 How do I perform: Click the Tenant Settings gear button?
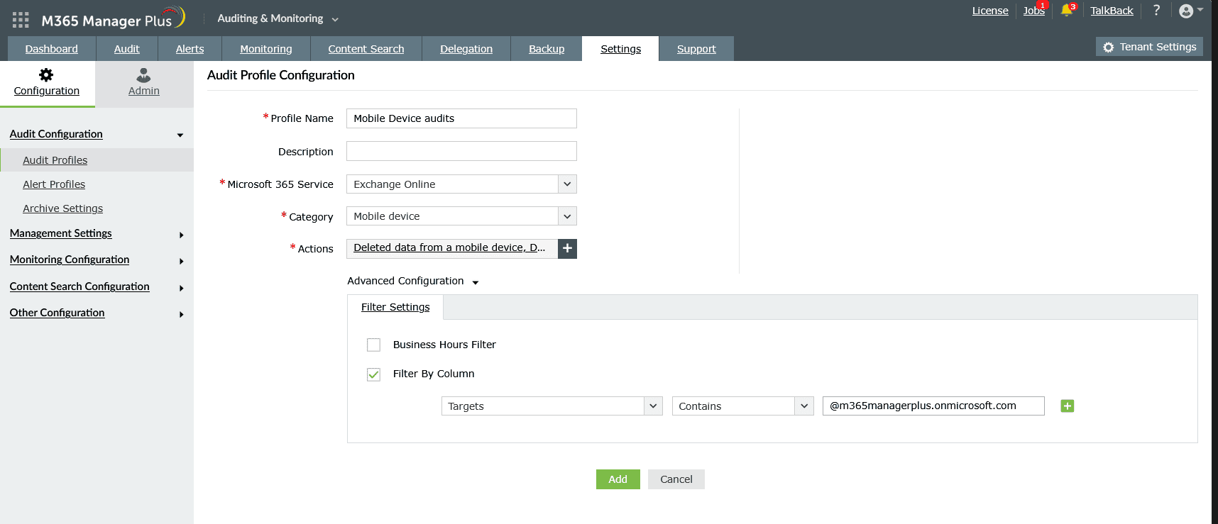point(1149,47)
